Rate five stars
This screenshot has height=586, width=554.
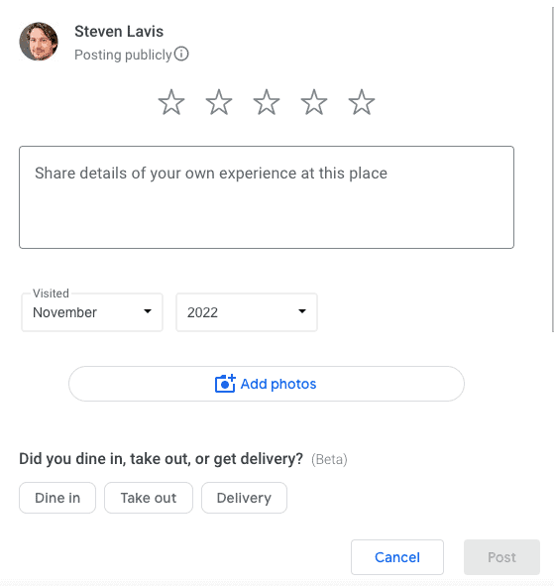point(361,102)
